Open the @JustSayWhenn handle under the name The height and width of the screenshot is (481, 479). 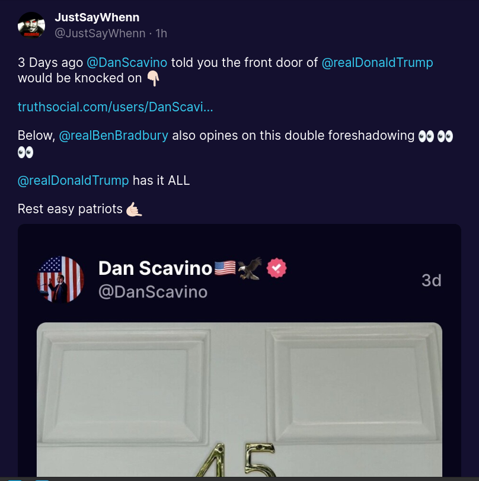100,33
